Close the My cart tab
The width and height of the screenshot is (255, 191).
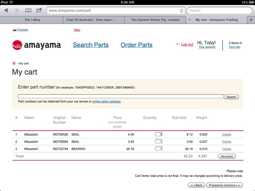pos(189,20)
